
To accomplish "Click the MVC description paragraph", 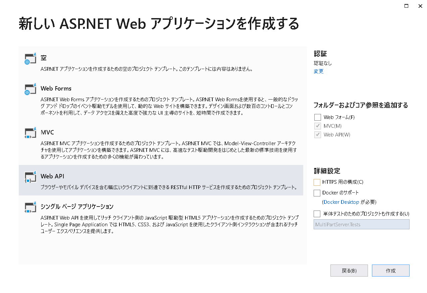I will (169, 150).
